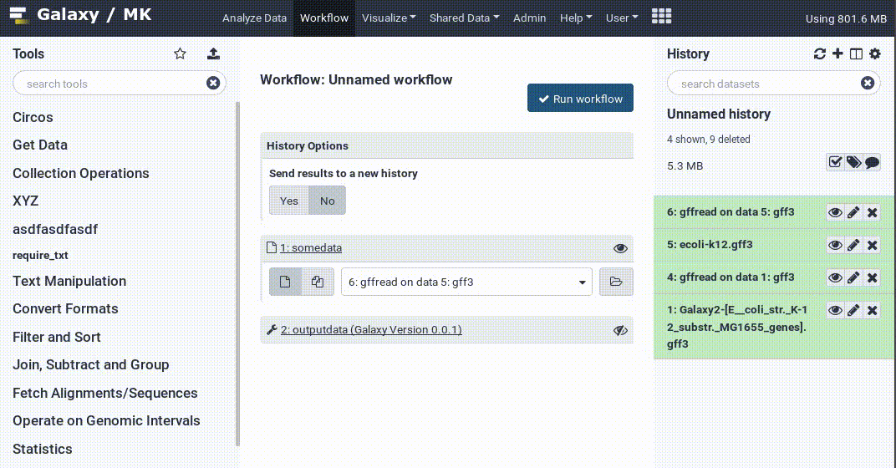This screenshot has width=896, height=468.
Task: Open the Text Manipulation tool section
Action: [69, 281]
